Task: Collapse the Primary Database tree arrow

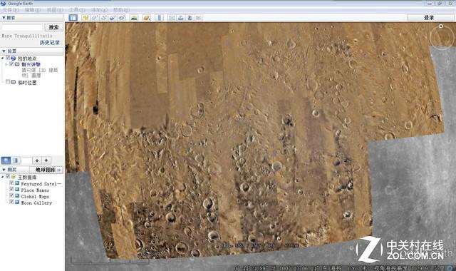Action: tap(3, 177)
